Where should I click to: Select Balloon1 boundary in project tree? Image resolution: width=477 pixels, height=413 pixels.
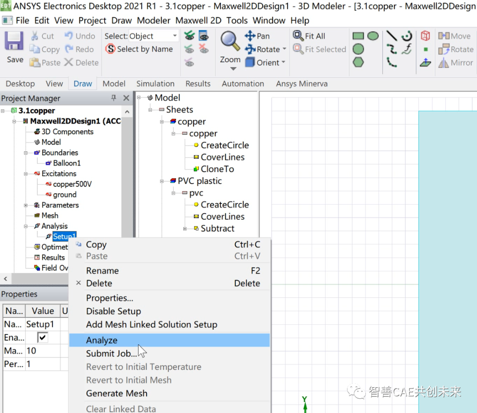pos(67,163)
